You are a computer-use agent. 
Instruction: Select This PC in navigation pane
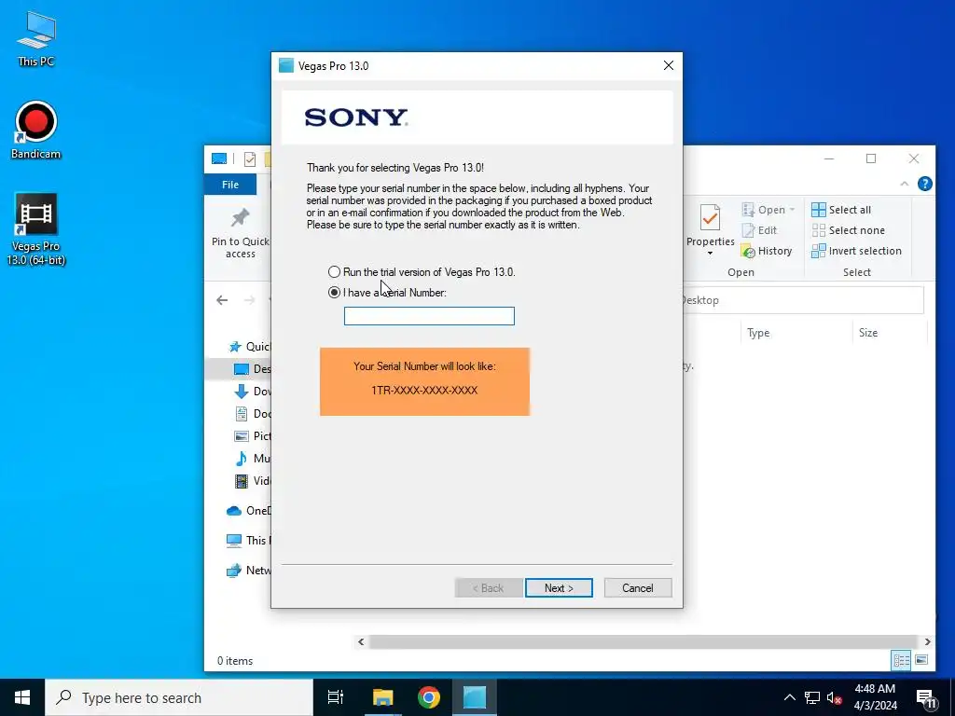click(x=248, y=541)
